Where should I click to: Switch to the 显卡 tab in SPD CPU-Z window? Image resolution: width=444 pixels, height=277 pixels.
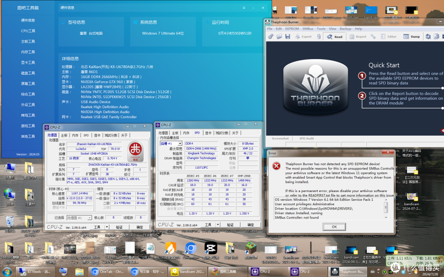208,133
